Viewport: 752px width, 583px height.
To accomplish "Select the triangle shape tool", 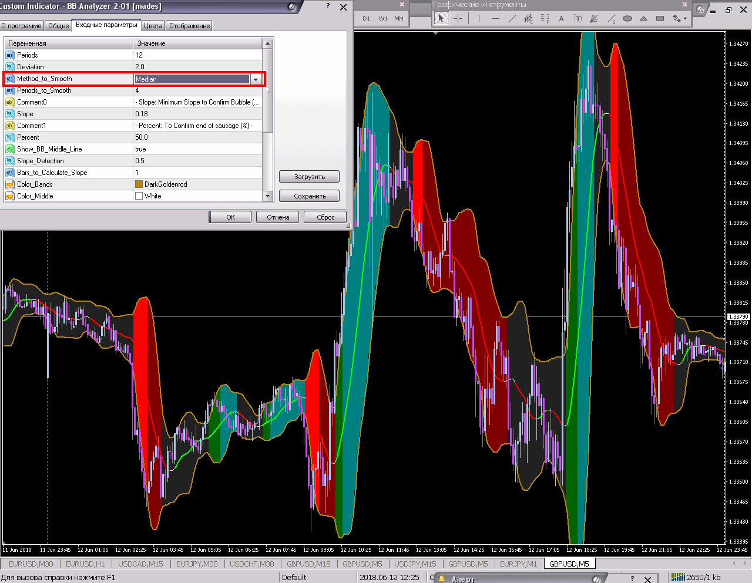I will point(643,18).
